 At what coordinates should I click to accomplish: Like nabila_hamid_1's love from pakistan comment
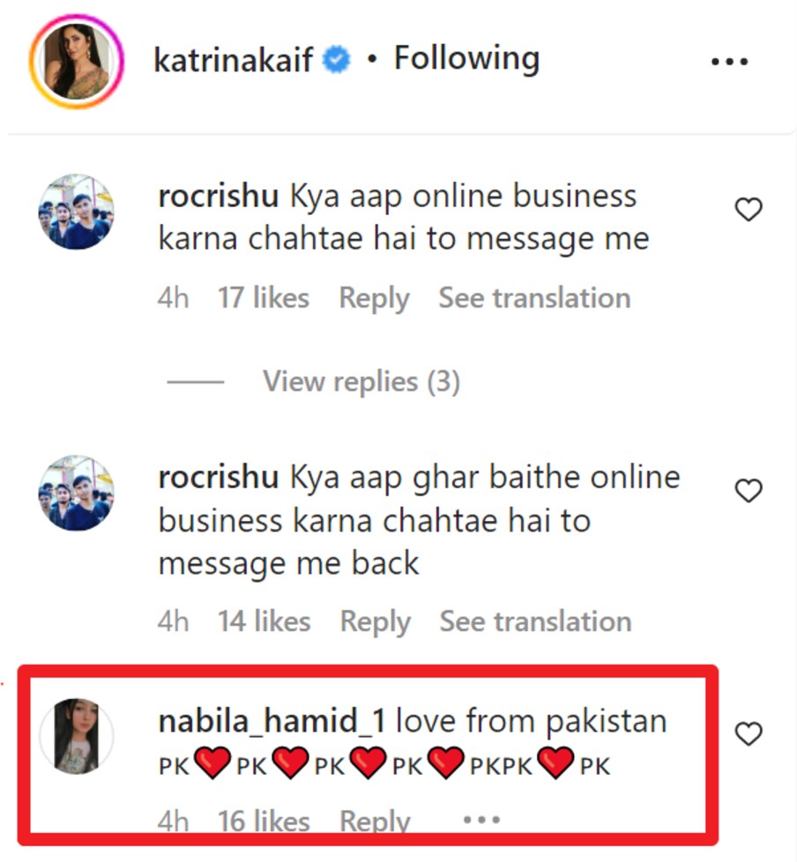(749, 734)
